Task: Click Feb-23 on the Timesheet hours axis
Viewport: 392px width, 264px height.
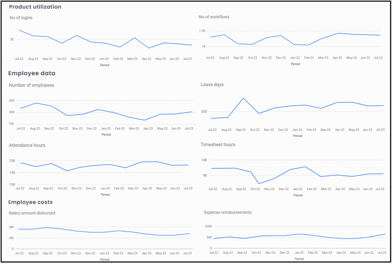Action: point(312,189)
